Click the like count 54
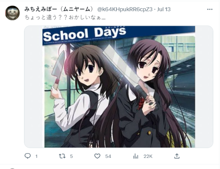The height and width of the screenshot is (169, 220). [x=108, y=156]
